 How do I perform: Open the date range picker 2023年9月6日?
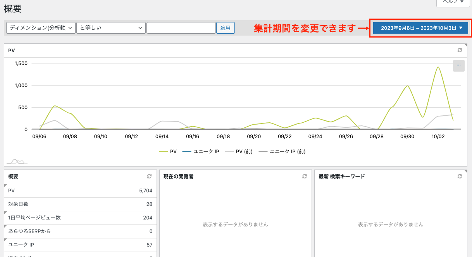[420, 28]
